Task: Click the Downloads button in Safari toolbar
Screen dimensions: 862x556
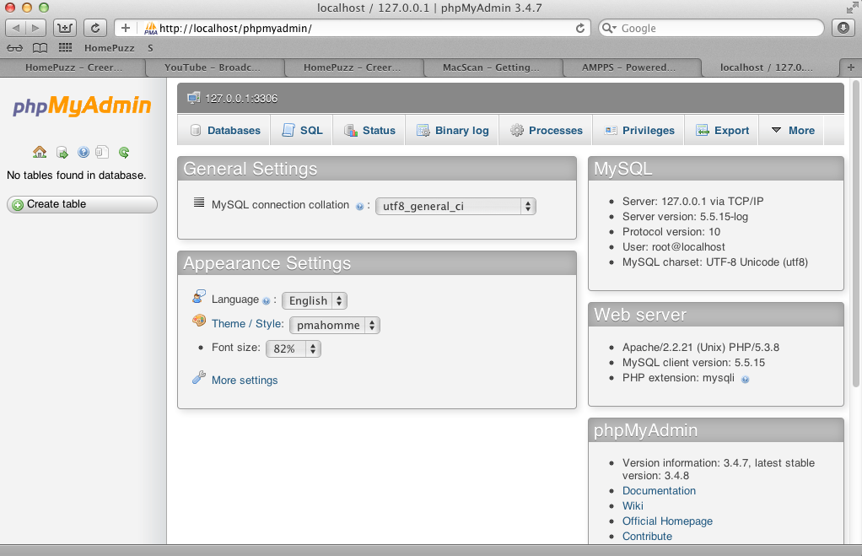Action: [843, 28]
